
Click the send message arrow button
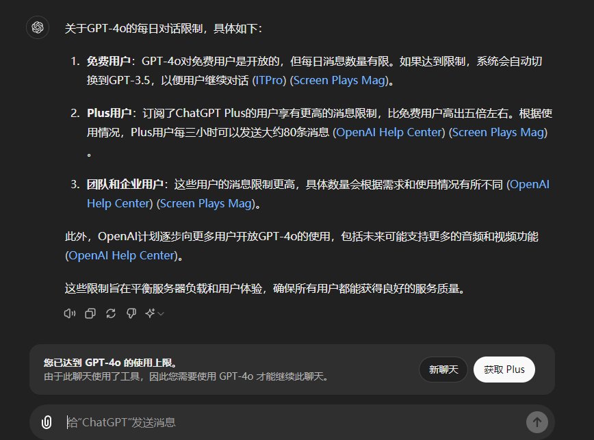(x=537, y=422)
